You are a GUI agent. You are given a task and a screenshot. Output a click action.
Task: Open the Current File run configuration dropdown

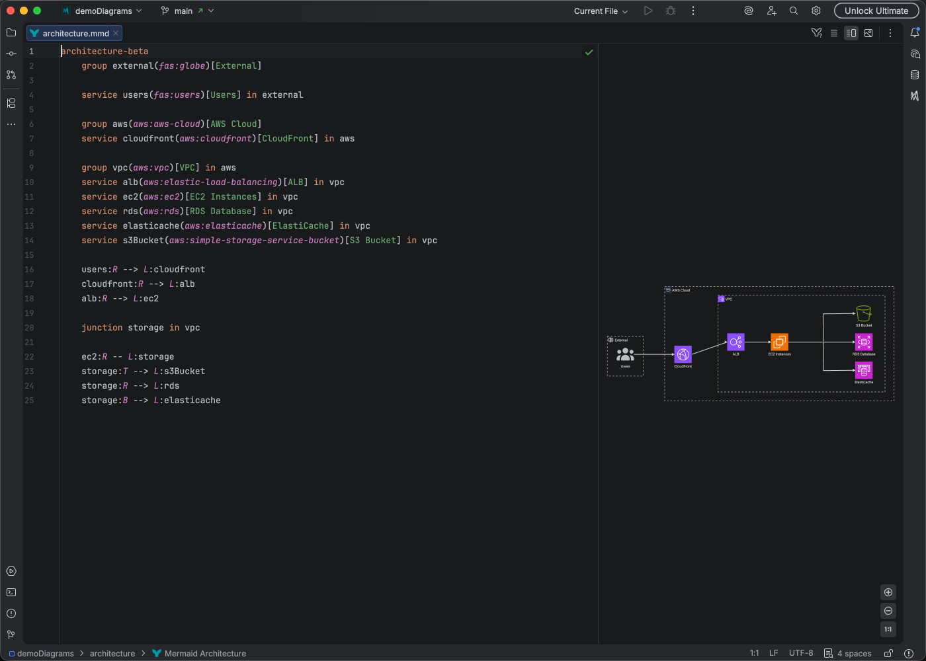coord(599,11)
